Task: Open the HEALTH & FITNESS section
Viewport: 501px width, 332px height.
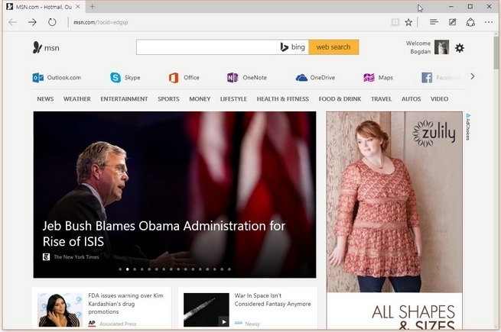Action: click(283, 99)
